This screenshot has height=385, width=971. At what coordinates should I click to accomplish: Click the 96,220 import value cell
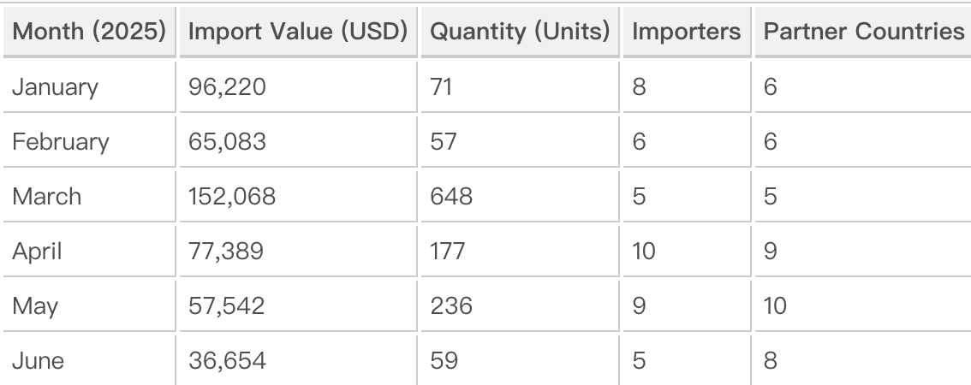click(x=226, y=86)
